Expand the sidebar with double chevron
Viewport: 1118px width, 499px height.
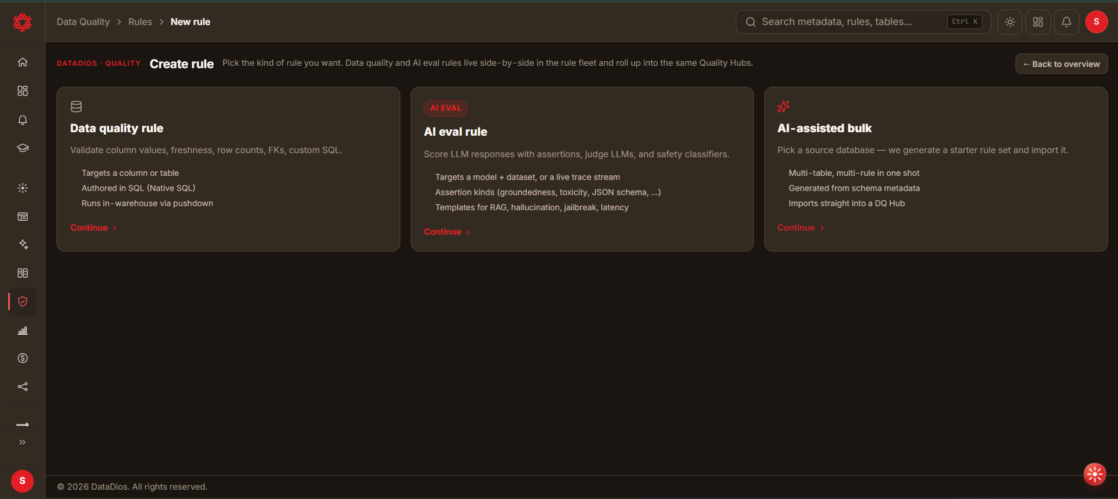coord(23,443)
